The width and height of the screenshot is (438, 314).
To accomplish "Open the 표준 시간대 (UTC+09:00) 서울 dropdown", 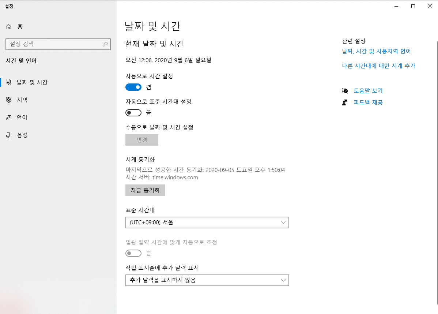I will [x=207, y=223].
